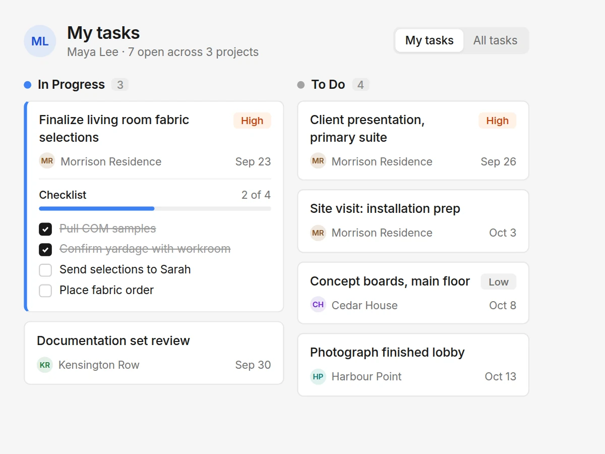Screen dimensions: 605x454
Task: Click MR avatar on fabric selections card
Action: click(47, 161)
